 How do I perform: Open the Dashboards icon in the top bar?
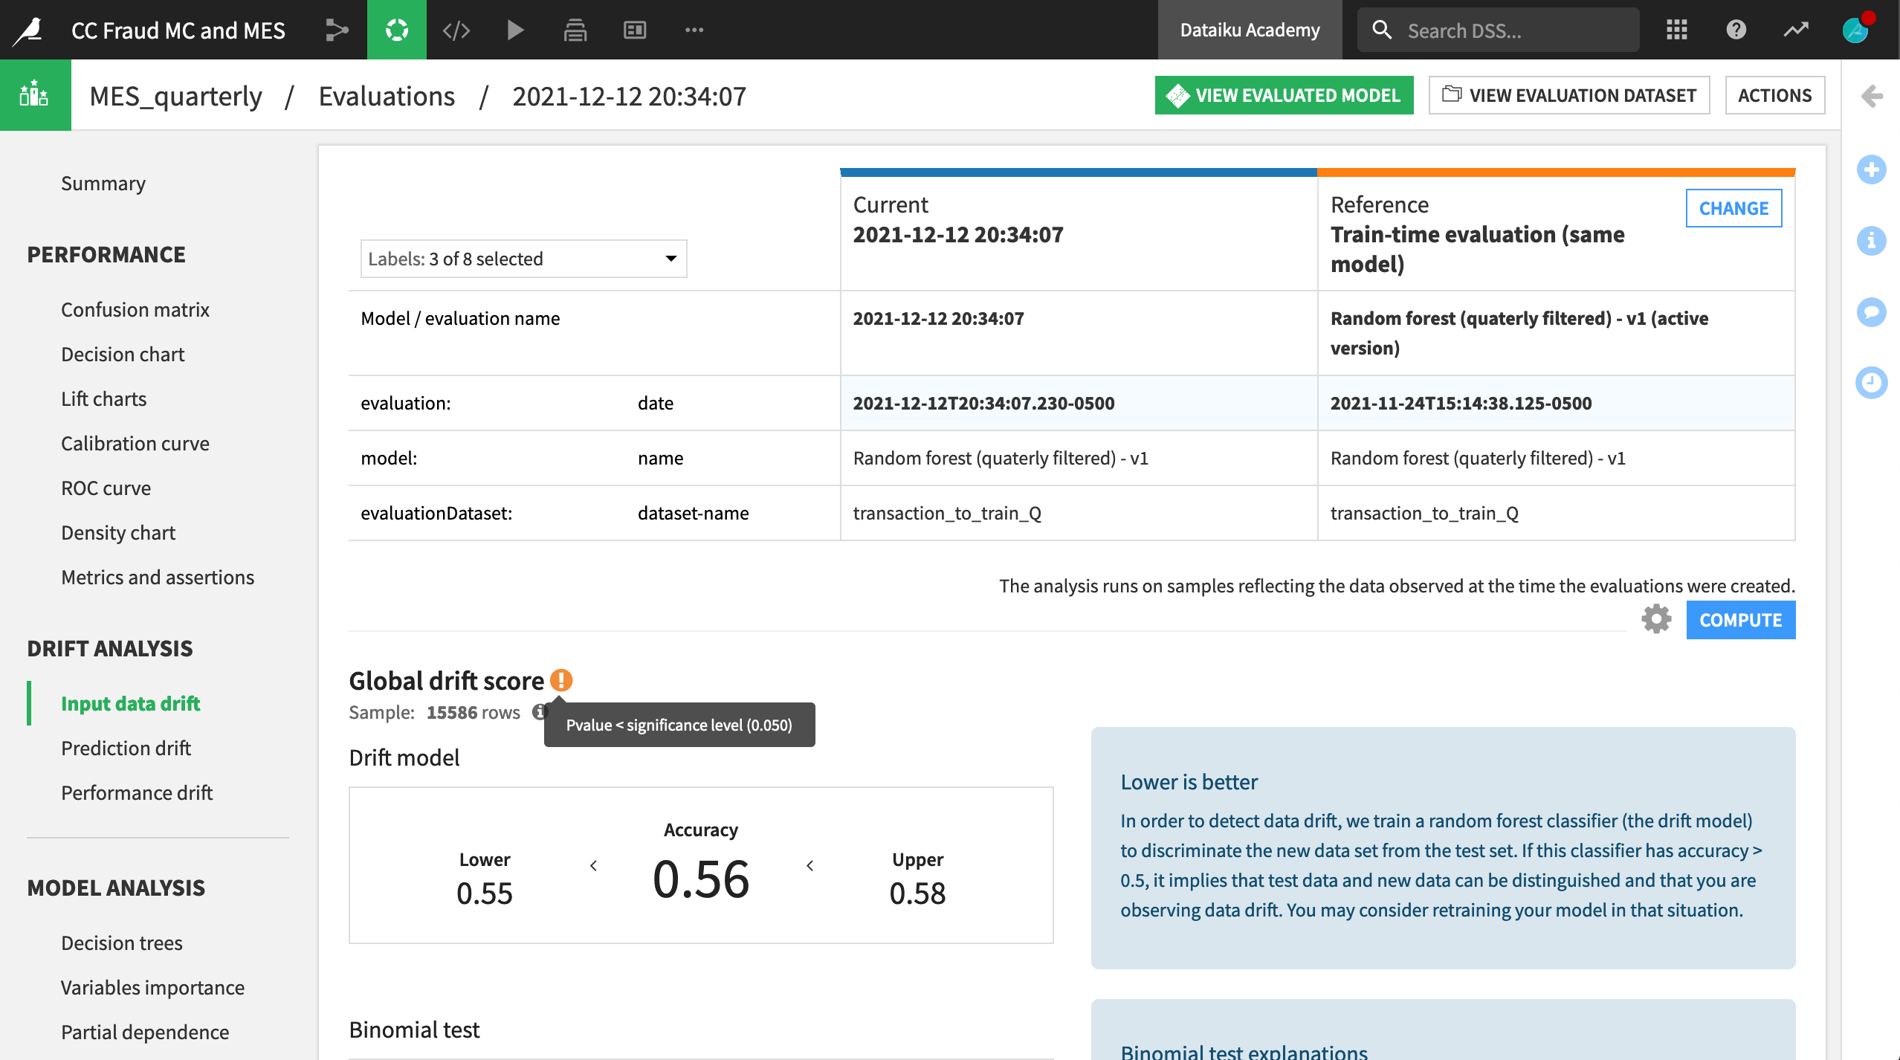[x=635, y=30]
